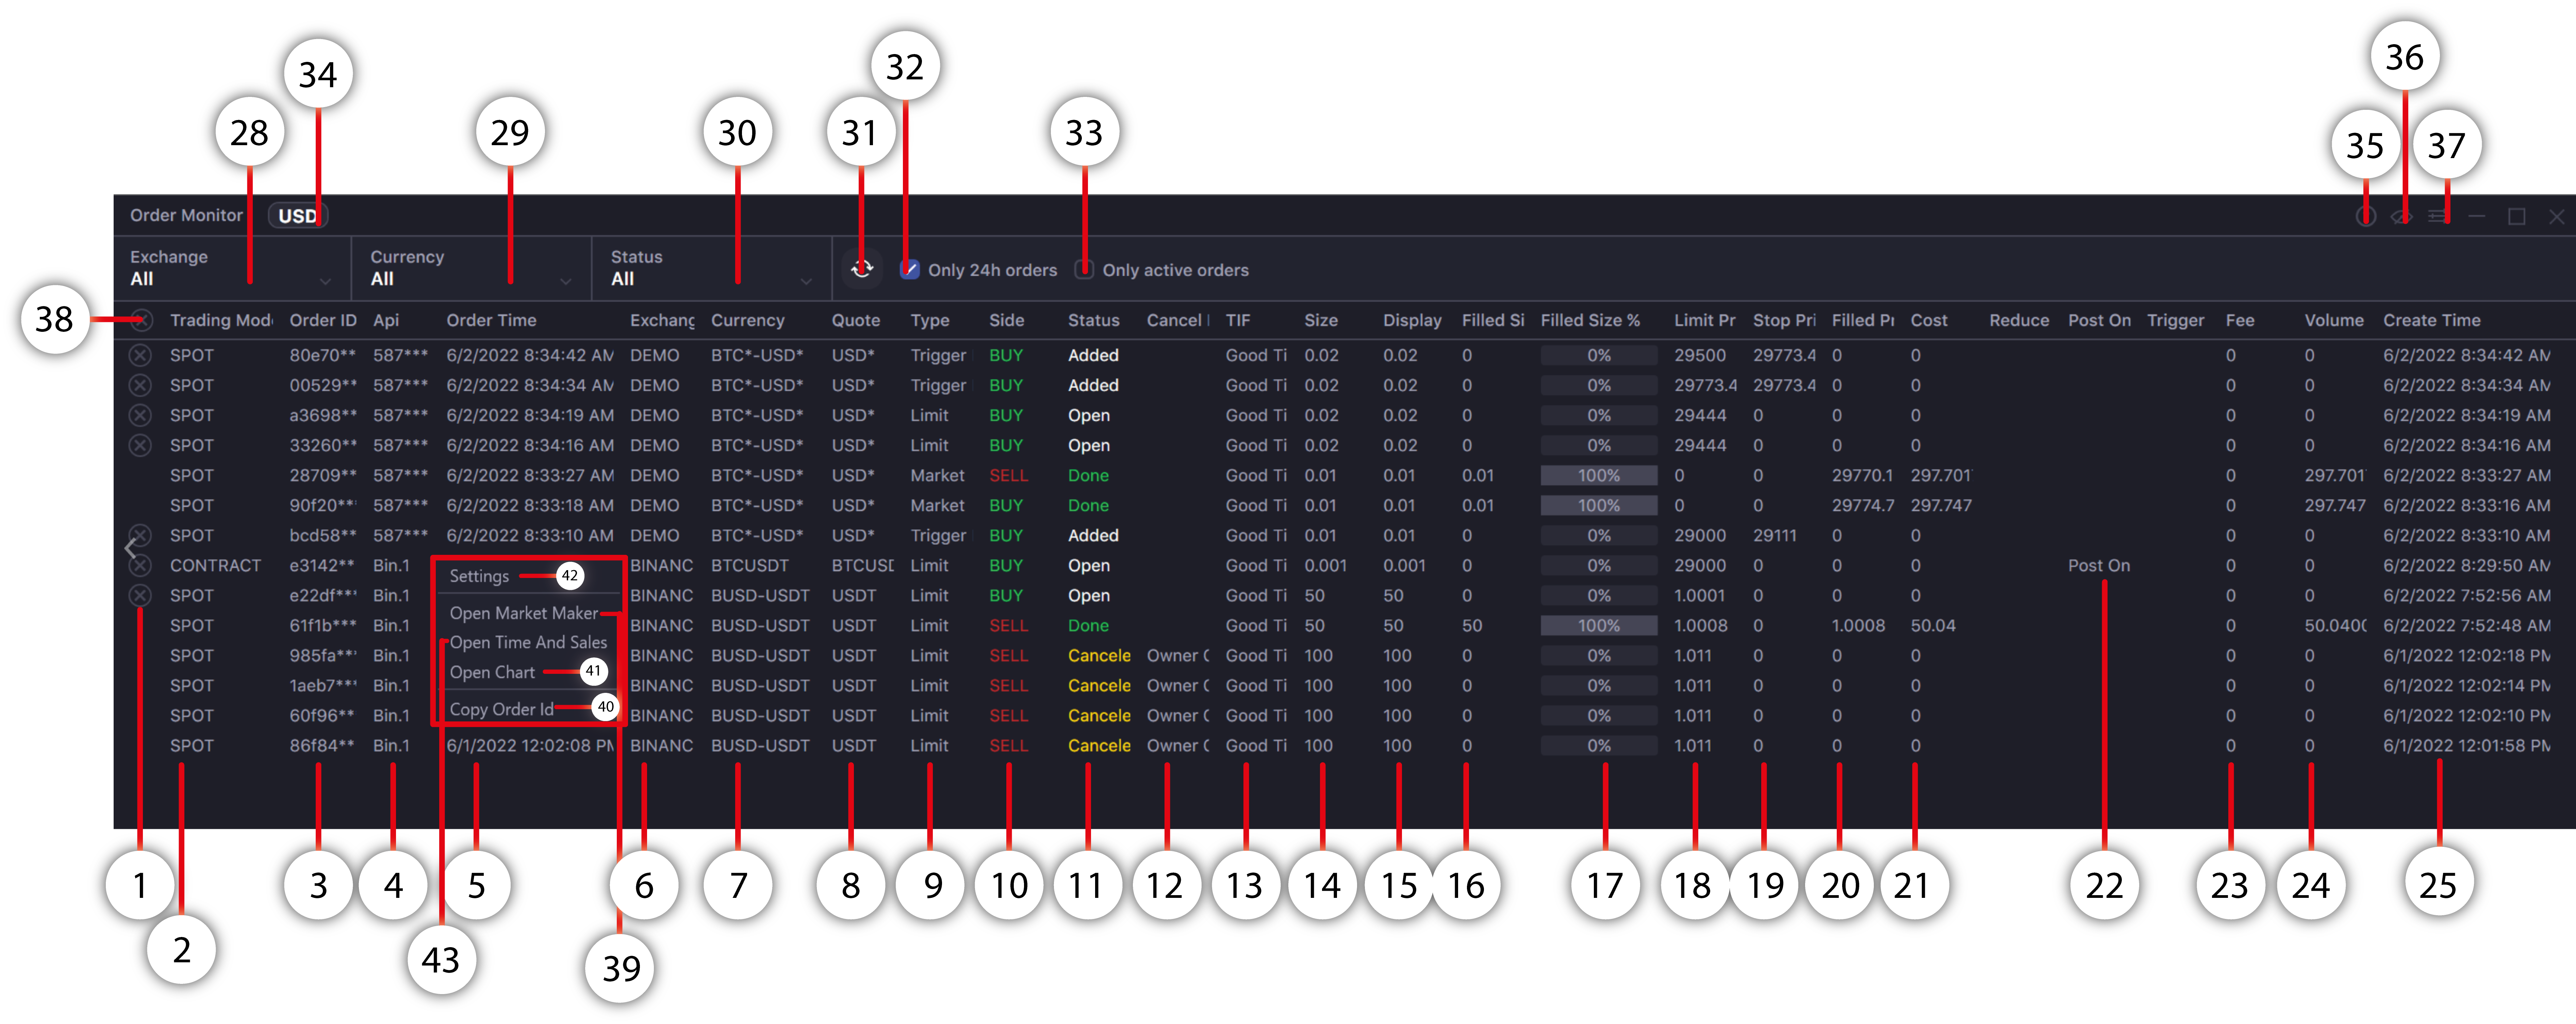
Task: Choose Open Time And Sales menu entry
Action: click(528, 642)
